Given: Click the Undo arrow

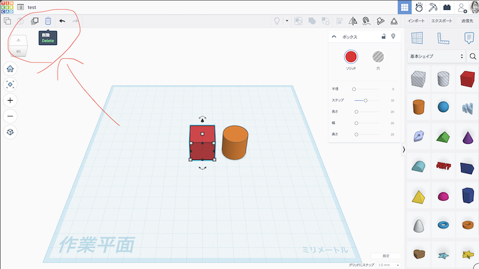Looking at the screenshot, I should tap(62, 21).
